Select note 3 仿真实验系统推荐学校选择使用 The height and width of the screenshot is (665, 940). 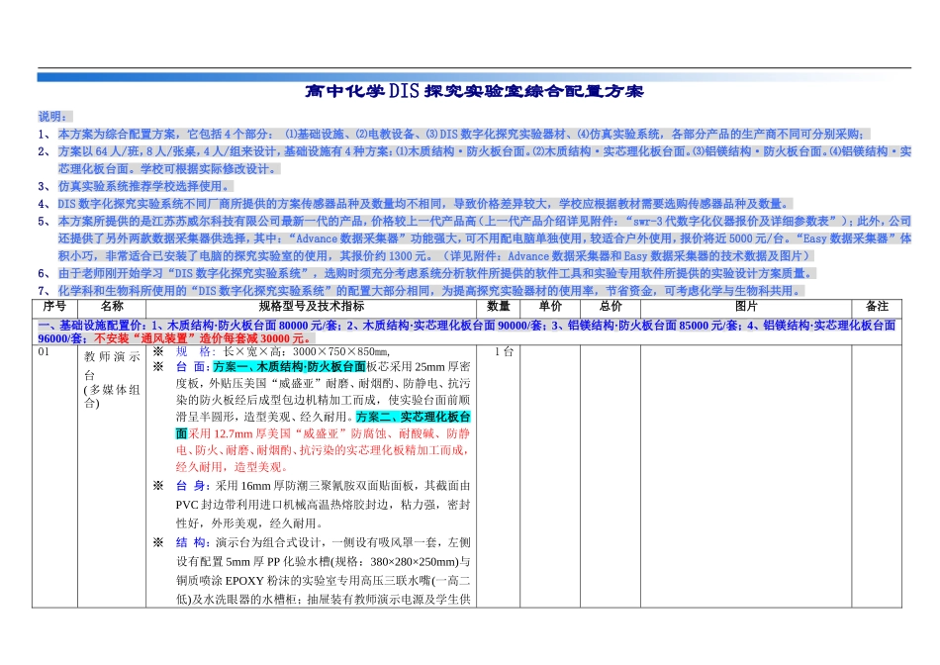145,186
